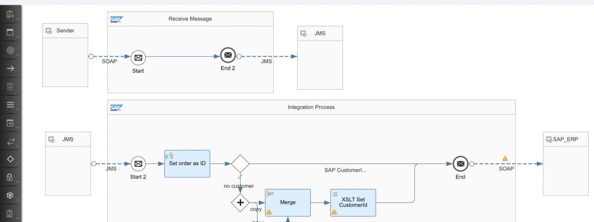Open the Process palette icon

coord(10,32)
